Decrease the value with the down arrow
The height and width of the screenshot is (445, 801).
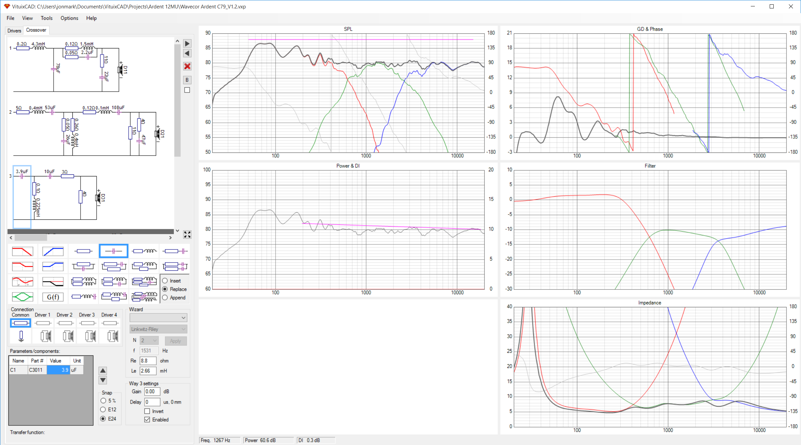103,380
